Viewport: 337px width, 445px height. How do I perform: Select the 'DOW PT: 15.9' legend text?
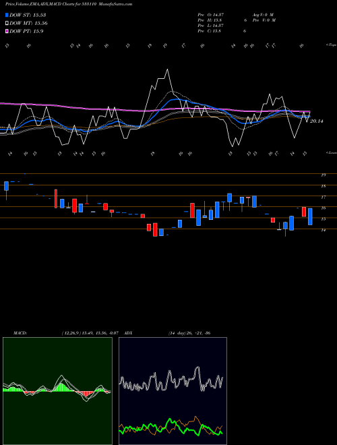click(26, 32)
